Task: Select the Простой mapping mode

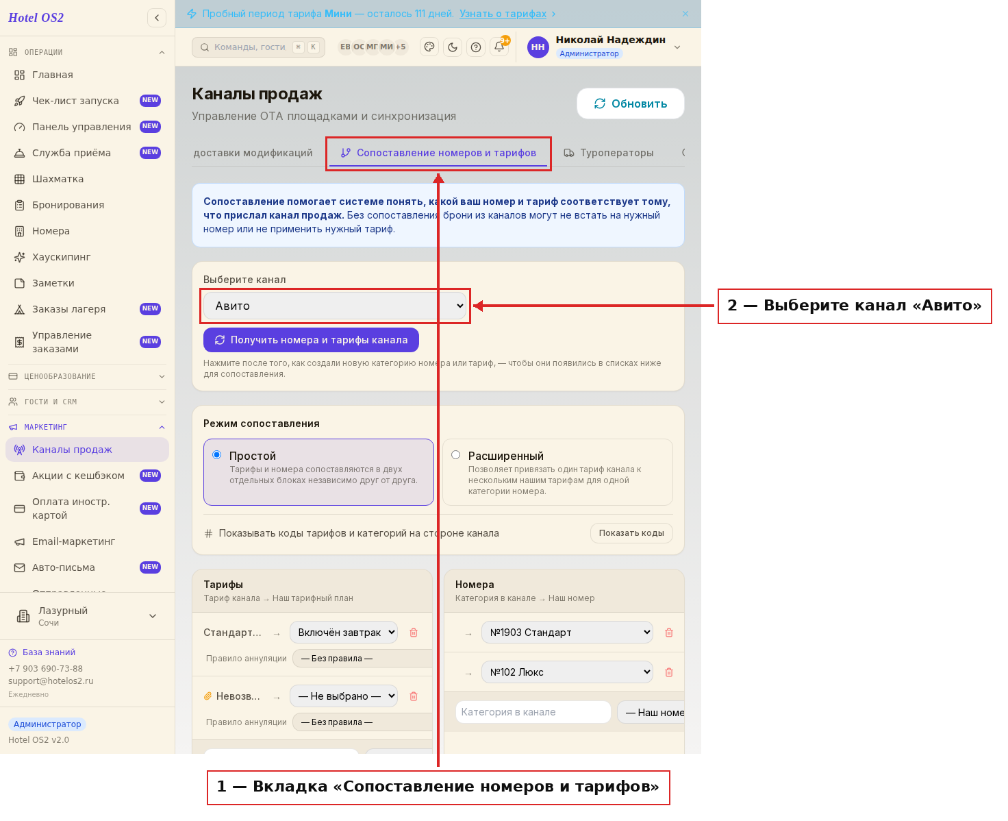Action: (318, 472)
